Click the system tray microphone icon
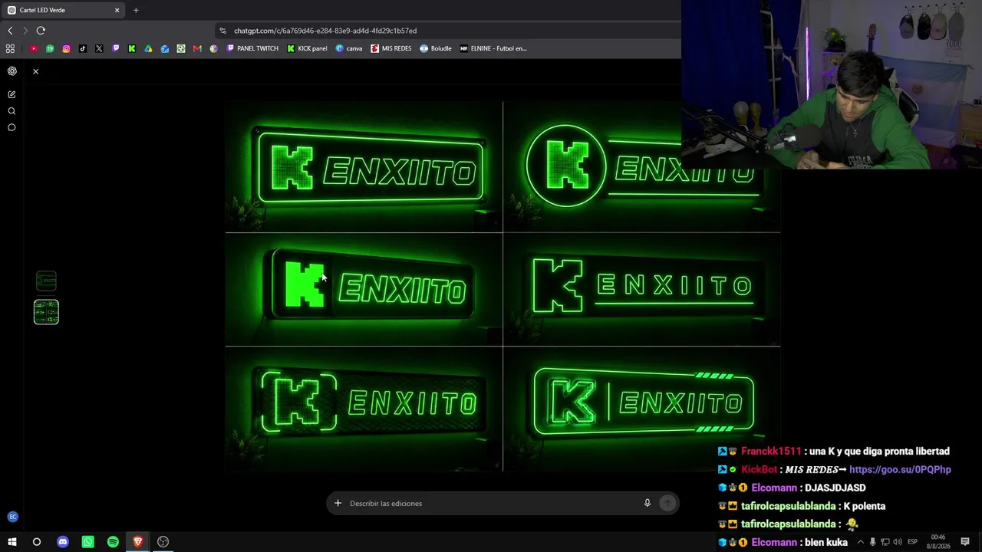This screenshot has height=552, width=982. (x=872, y=542)
